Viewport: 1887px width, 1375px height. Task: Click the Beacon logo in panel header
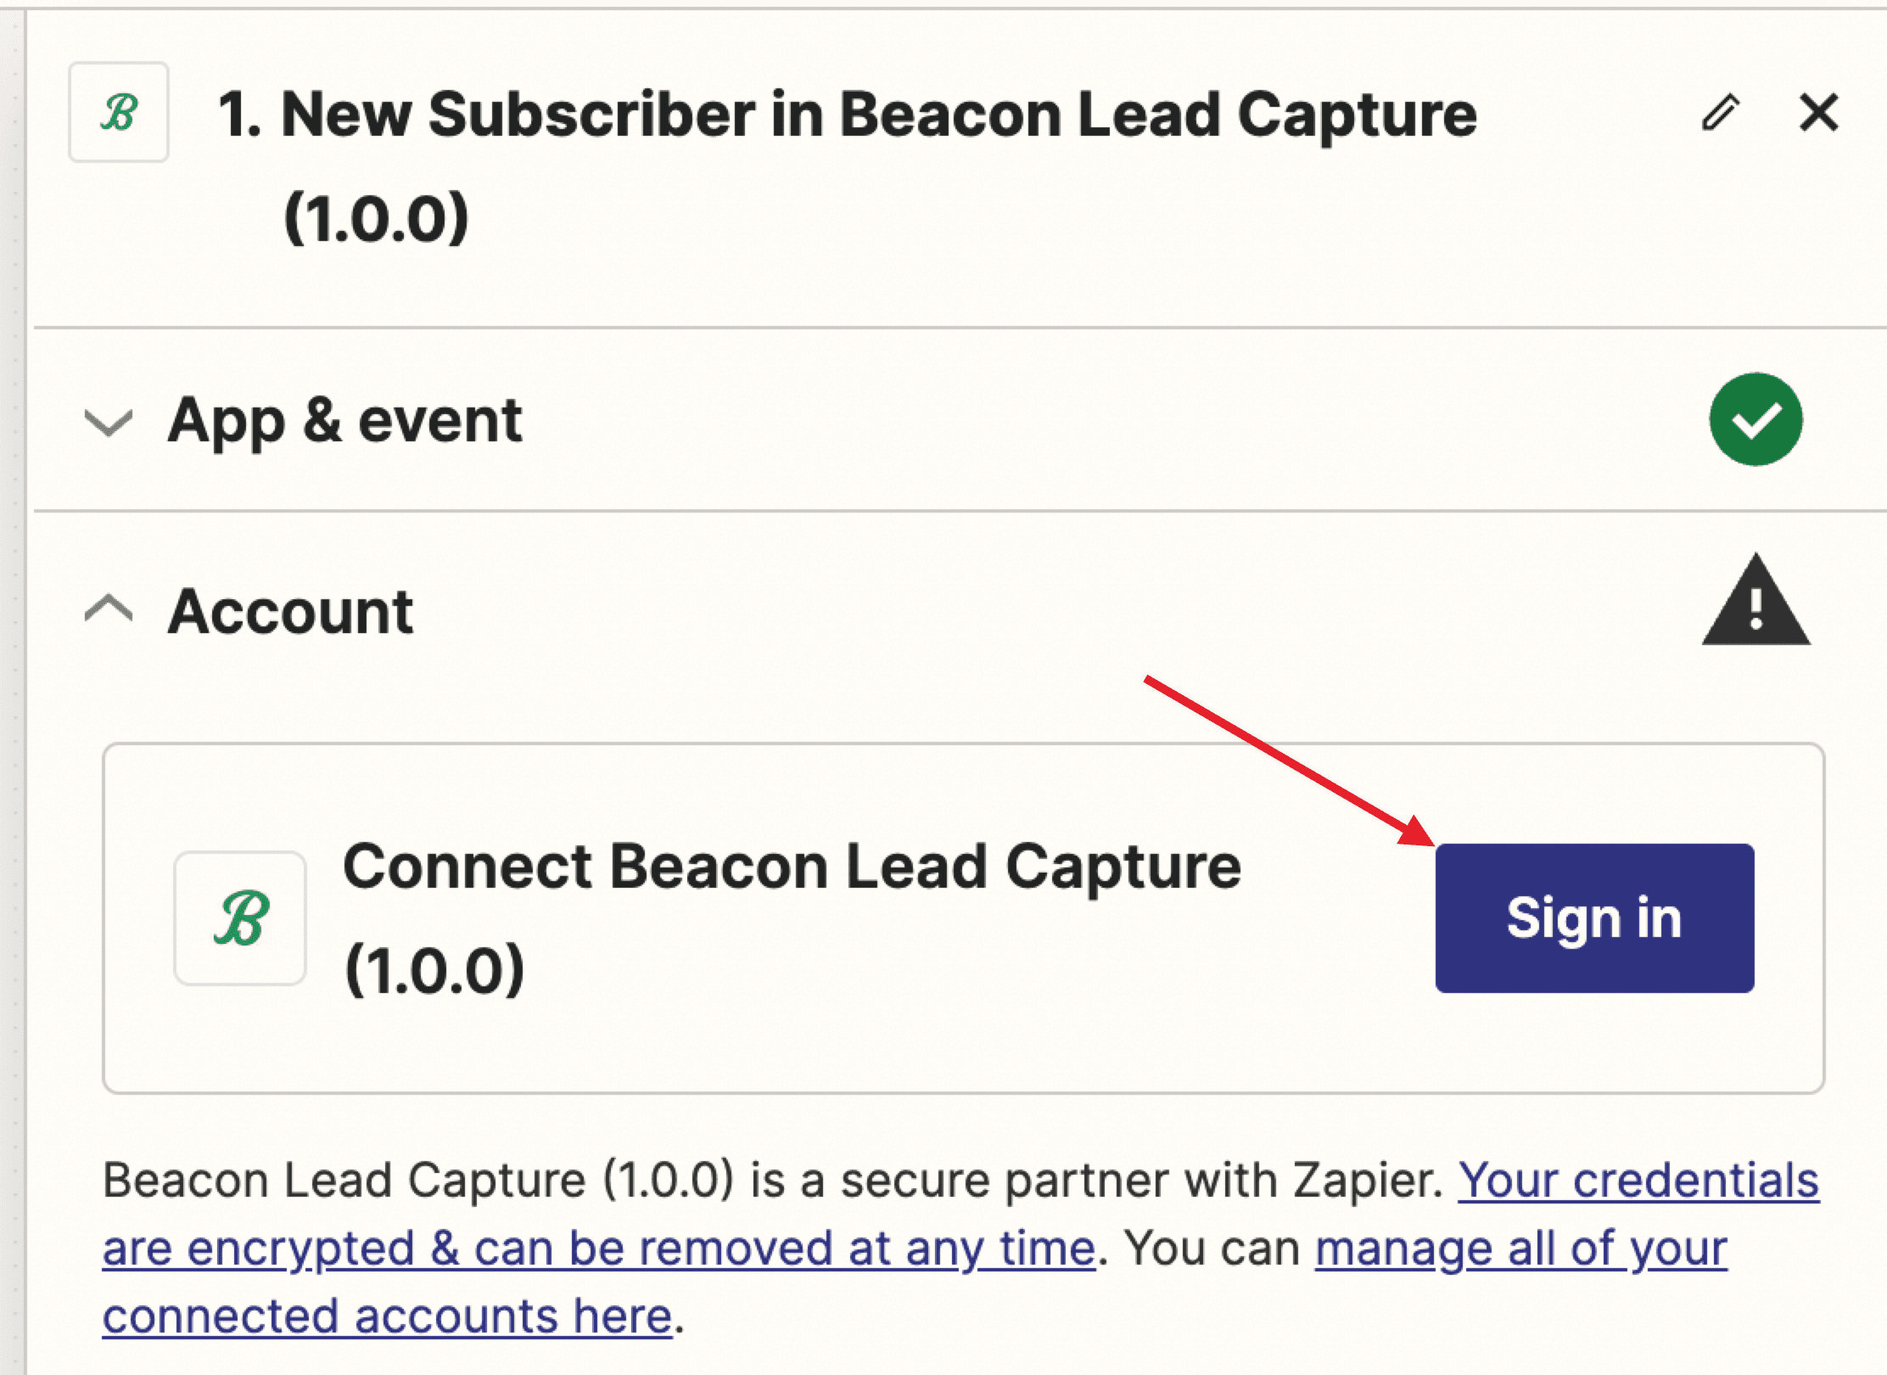pyautogui.click(x=119, y=112)
